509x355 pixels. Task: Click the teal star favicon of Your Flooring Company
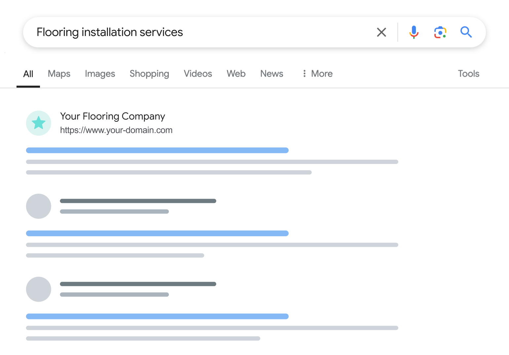coord(39,123)
